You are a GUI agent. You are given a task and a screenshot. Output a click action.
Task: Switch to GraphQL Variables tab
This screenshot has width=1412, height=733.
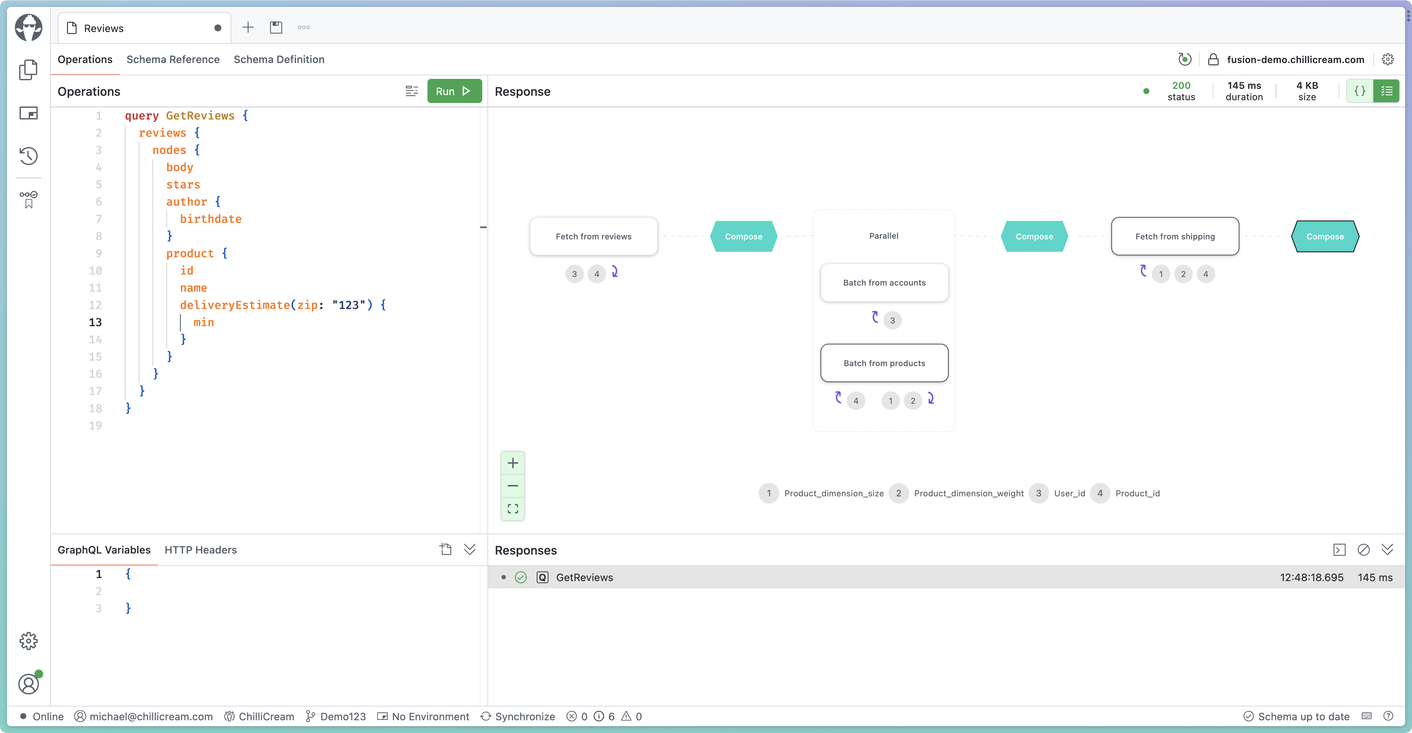coord(104,549)
